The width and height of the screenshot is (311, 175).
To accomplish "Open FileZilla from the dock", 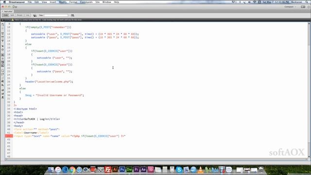I will [x=108, y=170].
